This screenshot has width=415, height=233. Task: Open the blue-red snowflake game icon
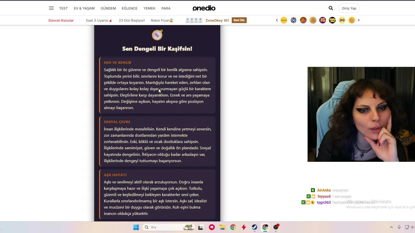(x=293, y=20)
